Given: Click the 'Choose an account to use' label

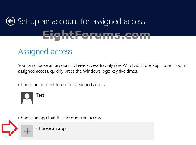Looking at the screenshot, I should pyautogui.click(x=62, y=85).
